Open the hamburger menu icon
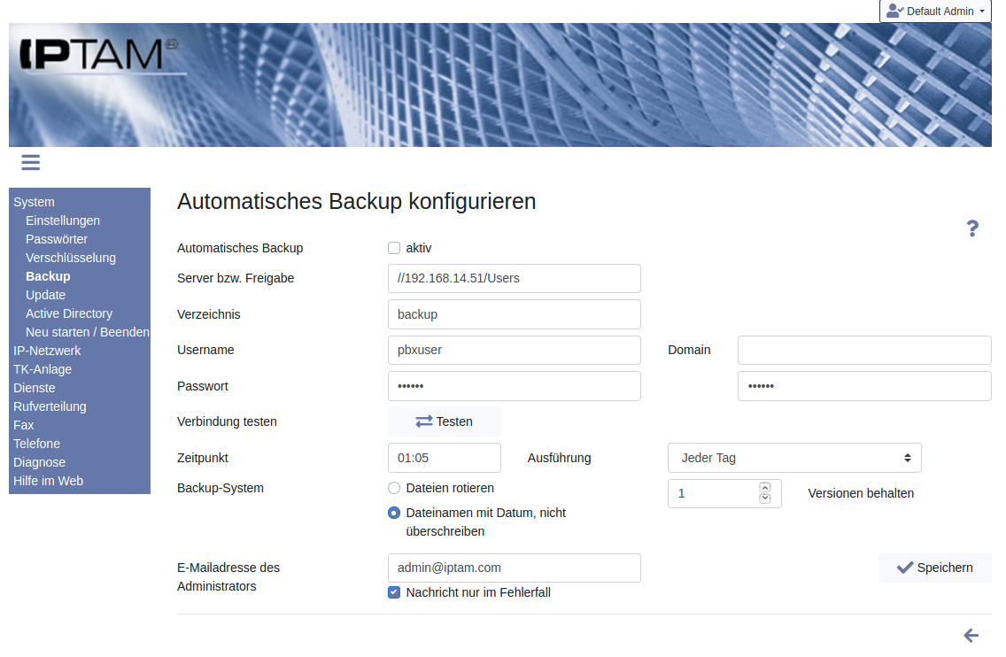1006x657 pixels. (x=31, y=162)
